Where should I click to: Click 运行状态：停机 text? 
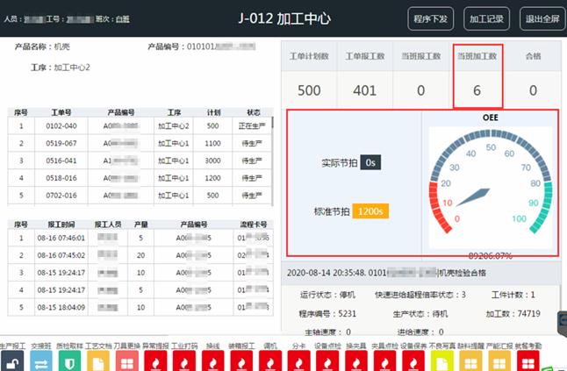[327, 295]
